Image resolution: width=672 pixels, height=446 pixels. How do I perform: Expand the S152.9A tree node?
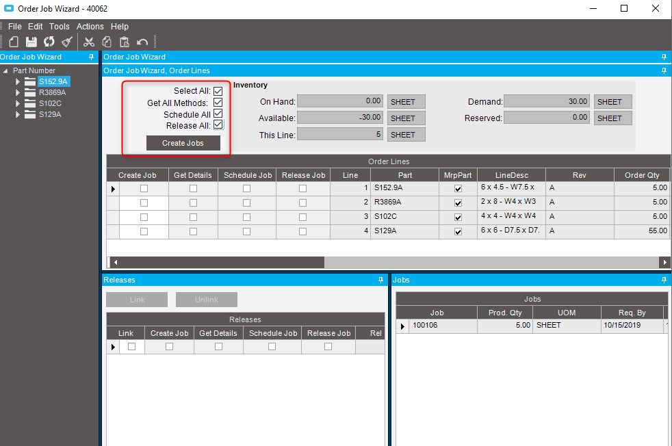[x=18, y=81]
